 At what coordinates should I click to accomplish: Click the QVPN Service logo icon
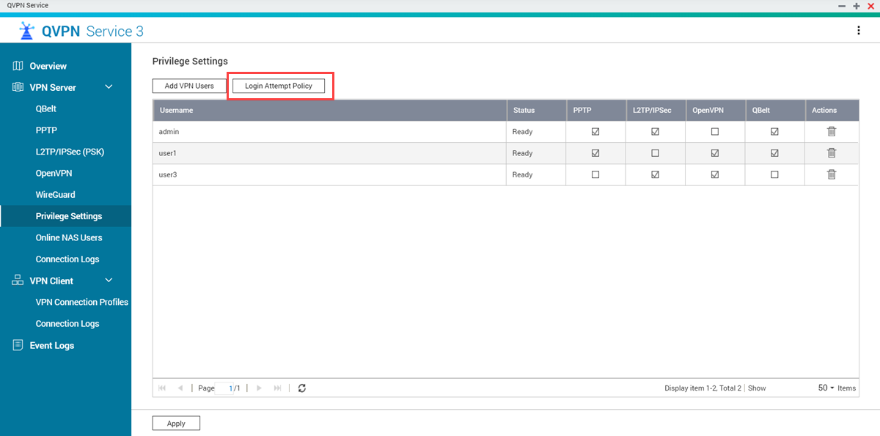point(27,31)
